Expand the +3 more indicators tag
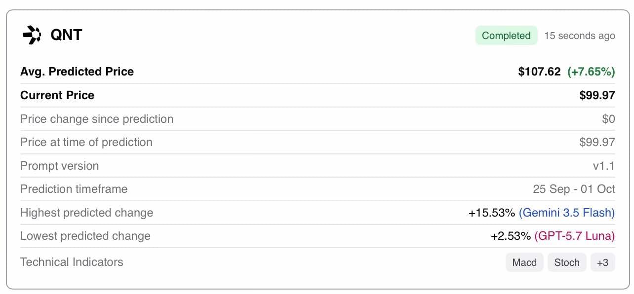The height and width of the screenshot is (294, 634). pos(602,262)
